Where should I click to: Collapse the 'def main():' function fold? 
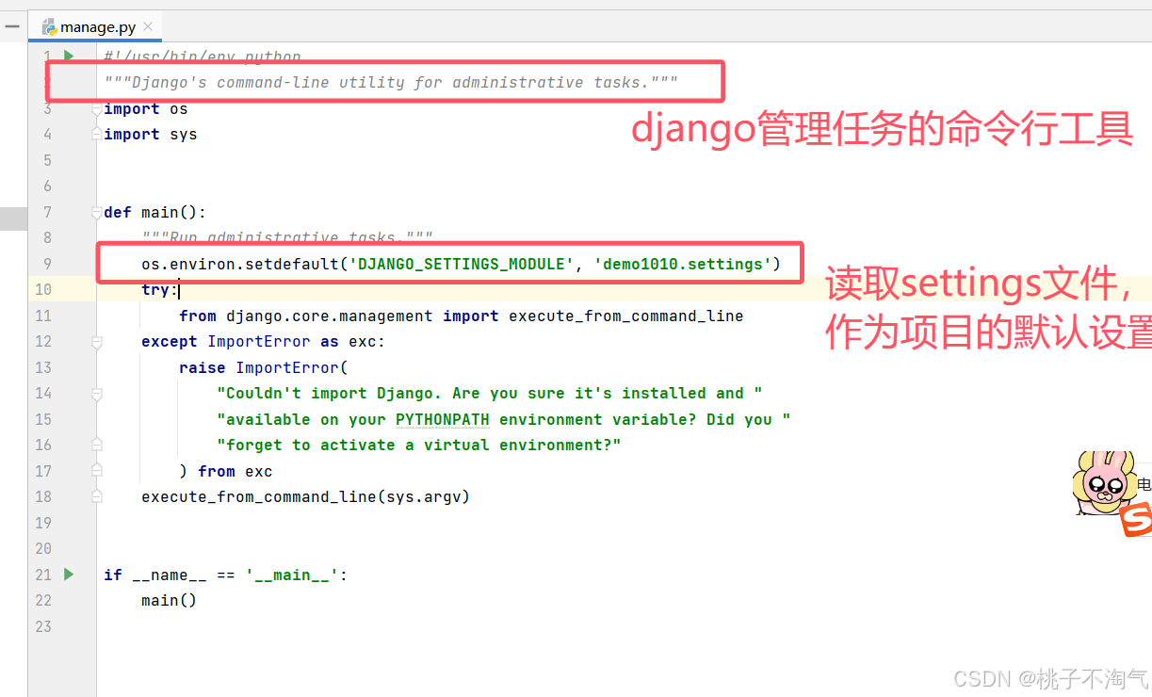pos(96,213)
